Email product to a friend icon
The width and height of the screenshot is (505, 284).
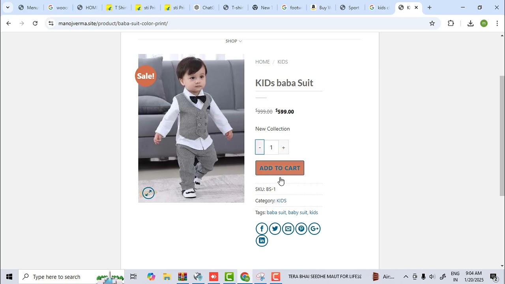point(288,229)
